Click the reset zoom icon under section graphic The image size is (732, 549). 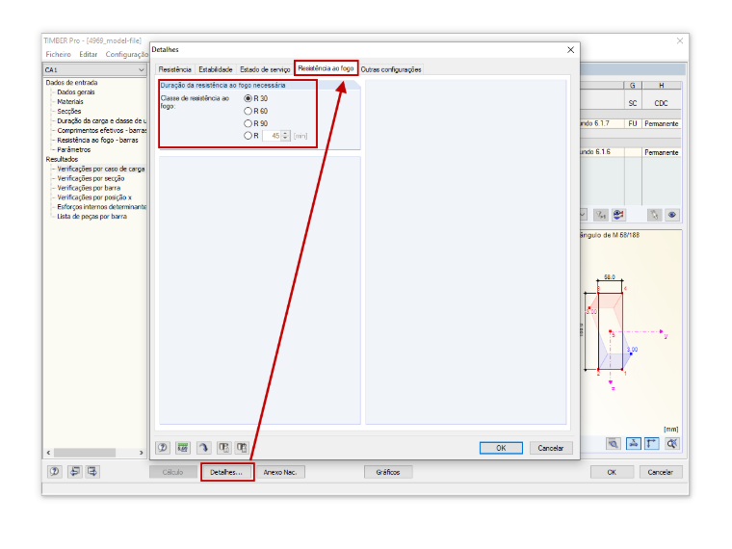coord(672,443)
